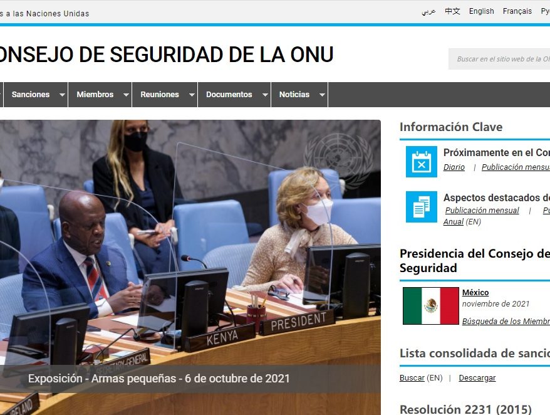Open the Anual (EN) link

click(452, 221)
